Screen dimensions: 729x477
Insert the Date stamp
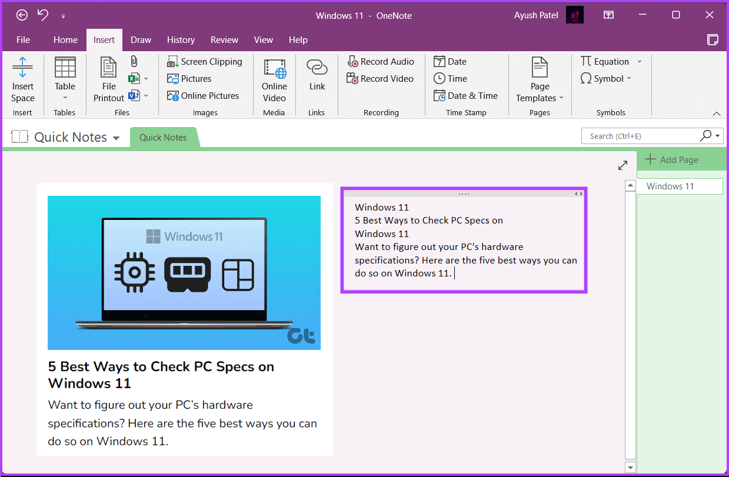coord(450,62)
